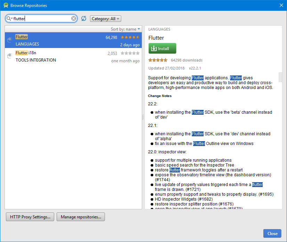Click the 'LANGUAGES' label above Flutter title
Viewport: 287px width, 242px height.
159,29
